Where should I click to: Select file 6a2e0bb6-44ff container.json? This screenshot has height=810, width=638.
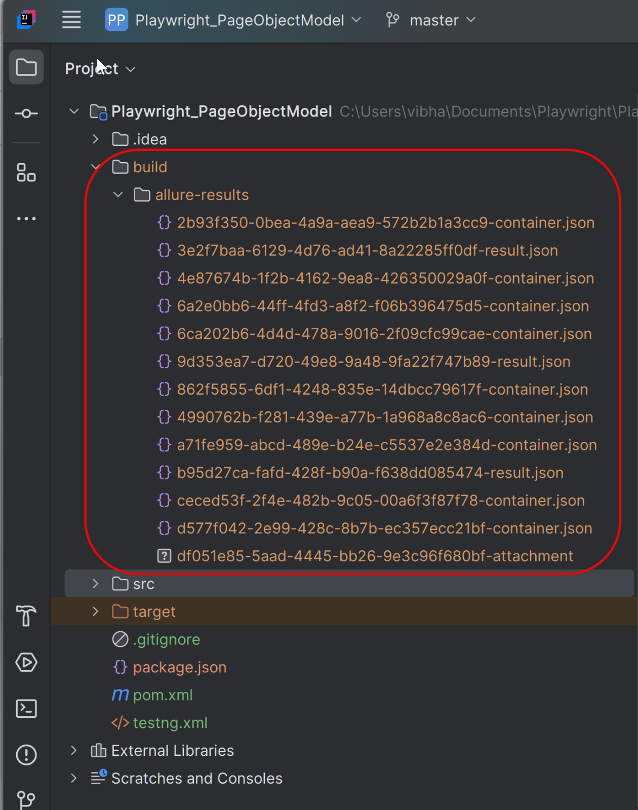coord(373,306)
